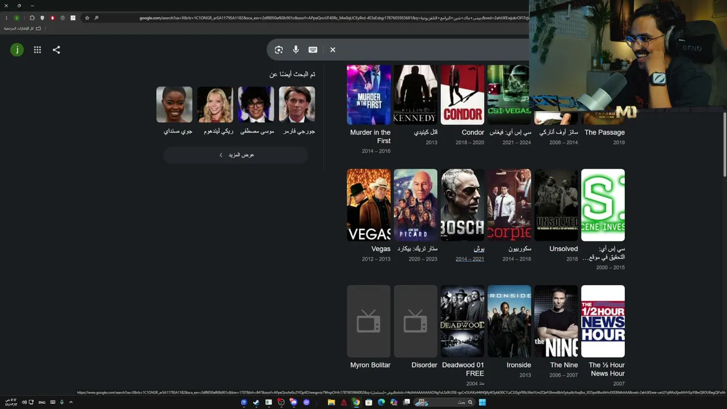
Task: Open the on-screen keyboard input tool
Action: (313, 50)
